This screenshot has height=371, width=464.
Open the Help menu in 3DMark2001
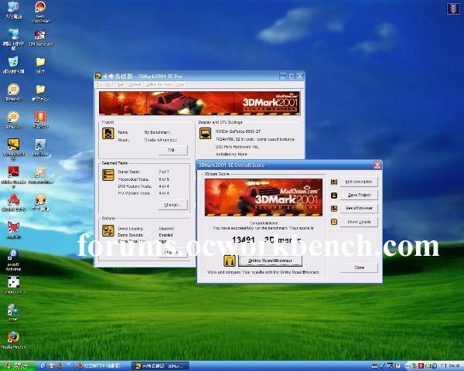180,84
